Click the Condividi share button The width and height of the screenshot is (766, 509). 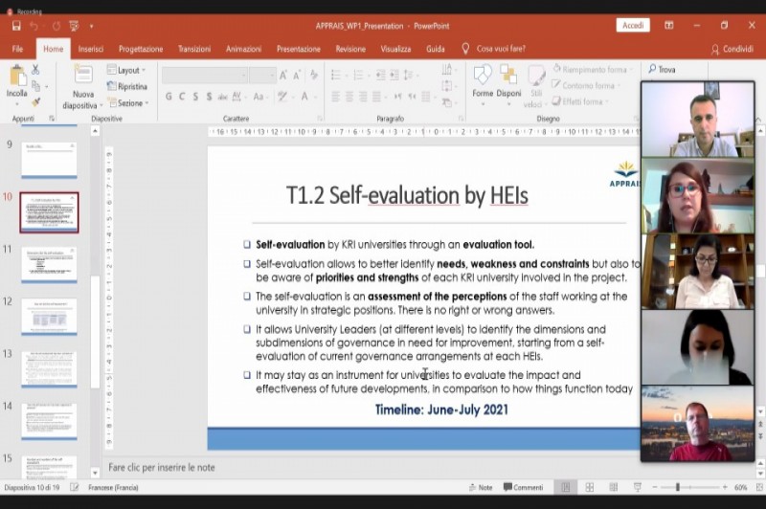[x=732, y=49]
